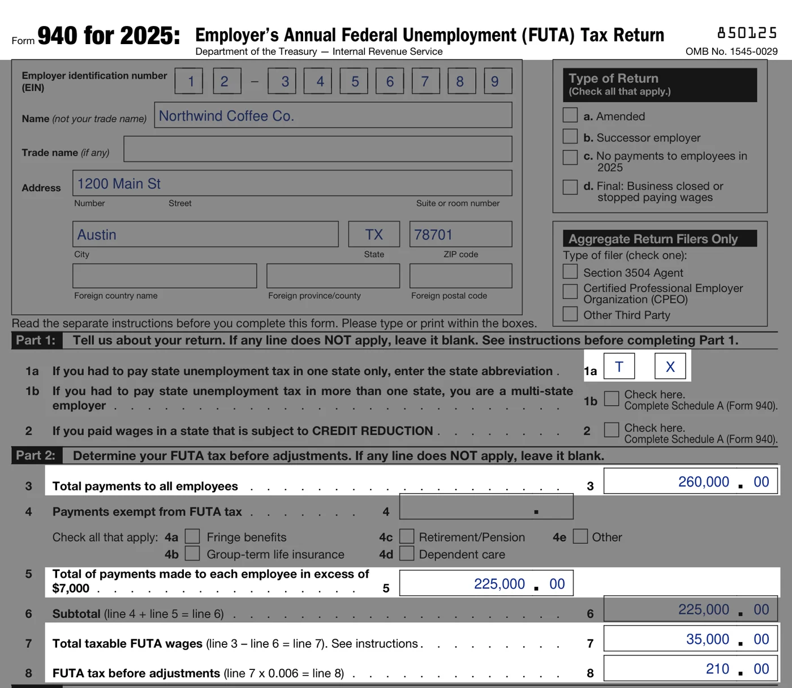Check 4c Retirement/Pension box
792x688 pixels.
(407, 536)
